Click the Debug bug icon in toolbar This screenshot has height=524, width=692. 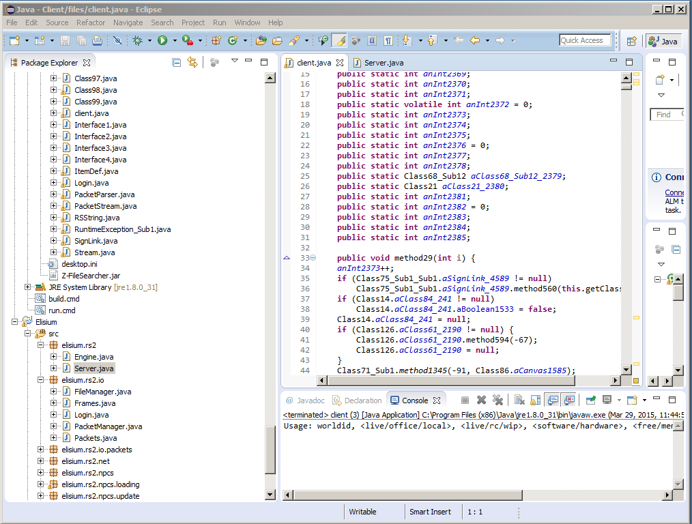coord(137,41)
